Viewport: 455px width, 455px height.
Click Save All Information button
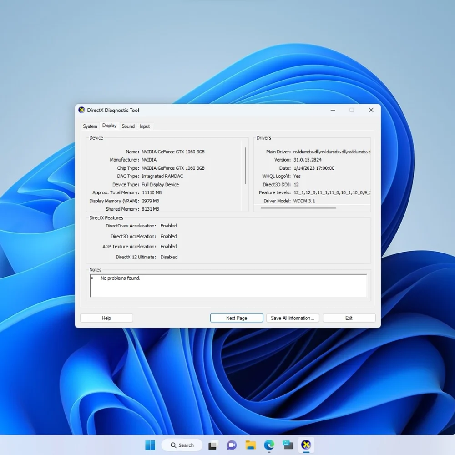pyautogui.click(x=293, y=318)
